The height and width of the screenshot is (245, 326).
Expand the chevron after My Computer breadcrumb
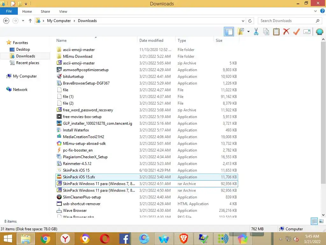[x=74, y=21]
